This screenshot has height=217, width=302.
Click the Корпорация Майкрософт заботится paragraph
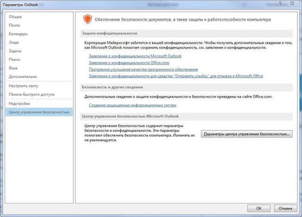coord(188,45)
